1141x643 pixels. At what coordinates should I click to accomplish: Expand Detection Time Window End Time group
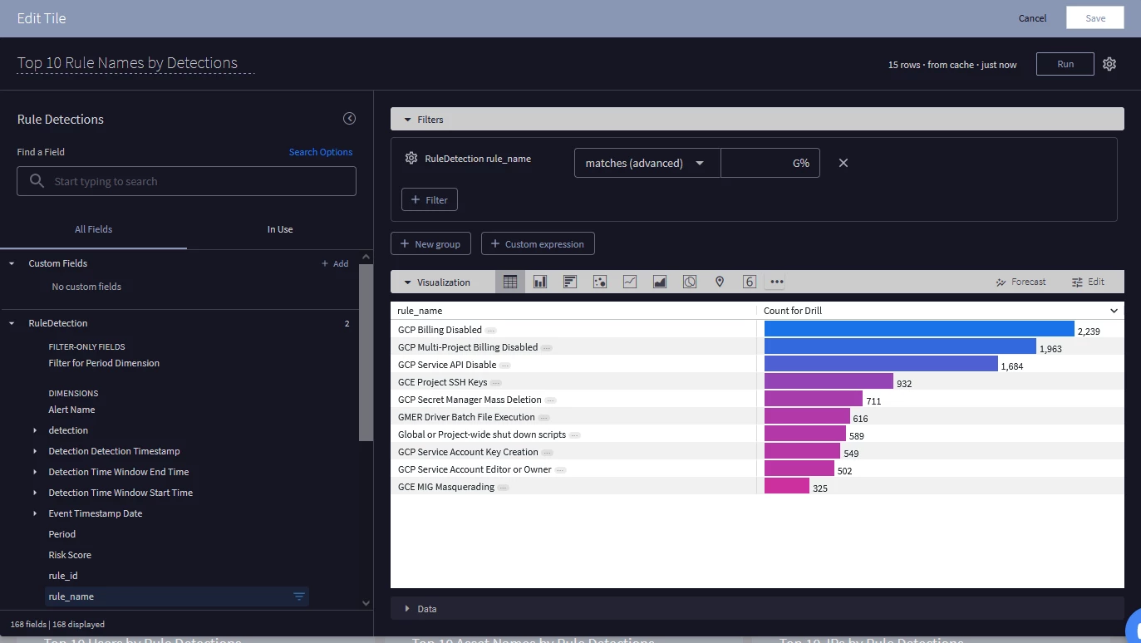(x=35, y=472)
